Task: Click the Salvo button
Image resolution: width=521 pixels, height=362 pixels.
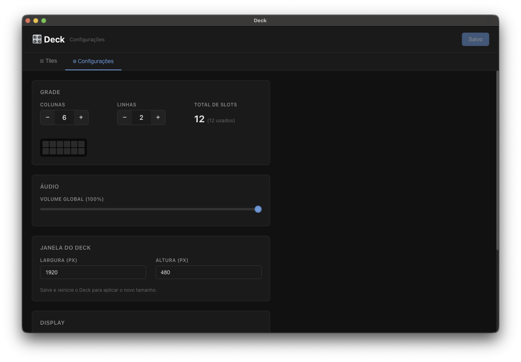Action: [475, 39]
